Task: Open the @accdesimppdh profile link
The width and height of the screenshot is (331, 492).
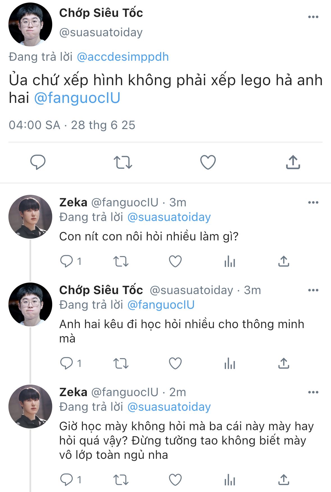Action: pyautogui.click(x=123, y=57)
